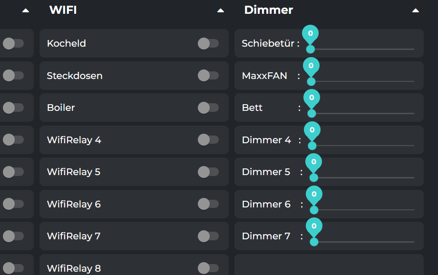The height and width of the screenshot is (275, 438).
Task: Click the WIFI section header title
Action: pos(63,10)
